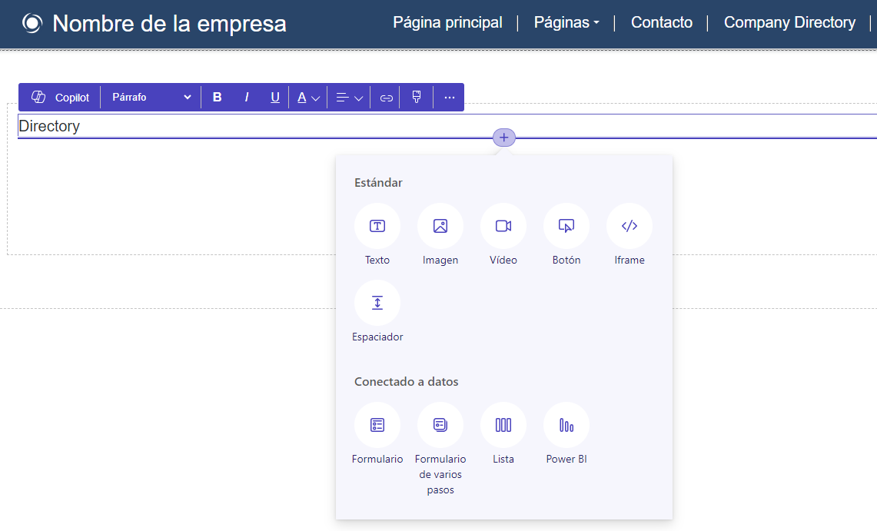Go to Página principal
The height and width of the screenshot is (531, 877).
pos(447,22)
